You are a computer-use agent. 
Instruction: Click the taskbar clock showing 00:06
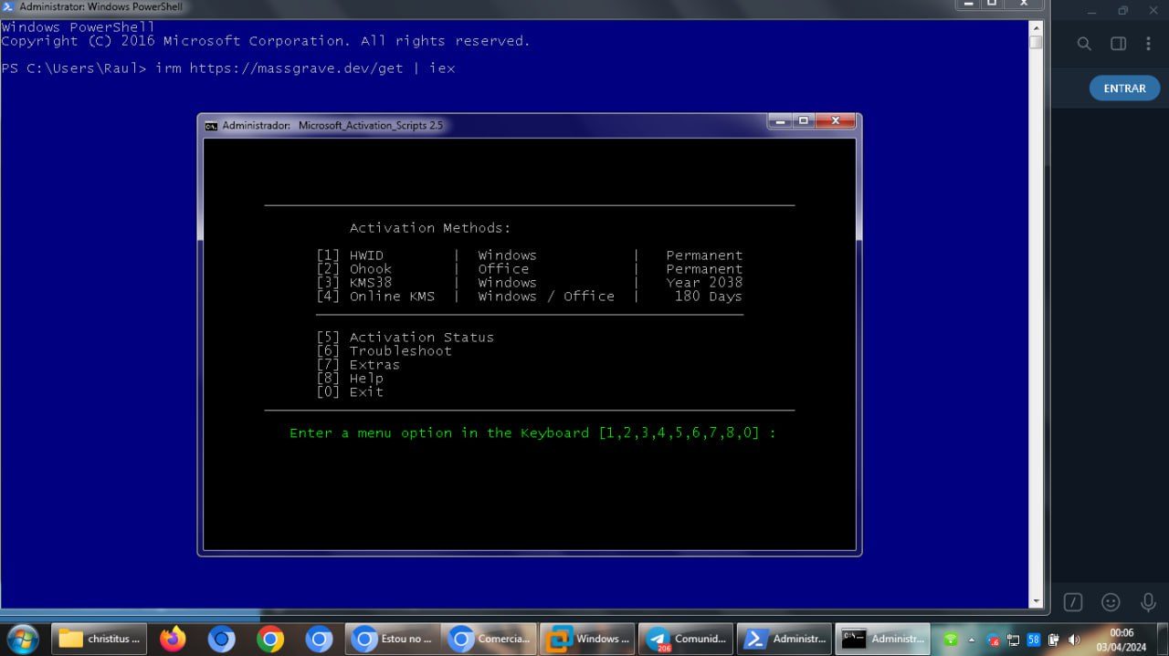(1122, 639)
